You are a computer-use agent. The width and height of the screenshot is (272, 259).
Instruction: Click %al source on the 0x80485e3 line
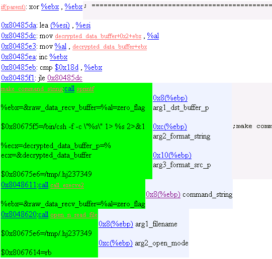(x=60, y=46)
